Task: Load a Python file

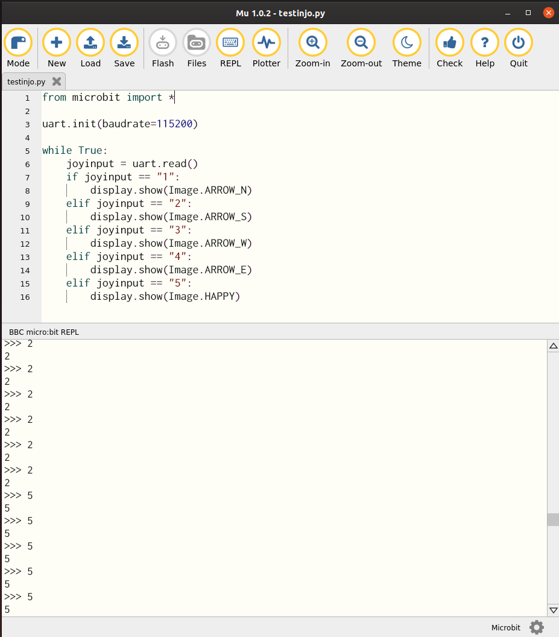Action: coord(90,48)
